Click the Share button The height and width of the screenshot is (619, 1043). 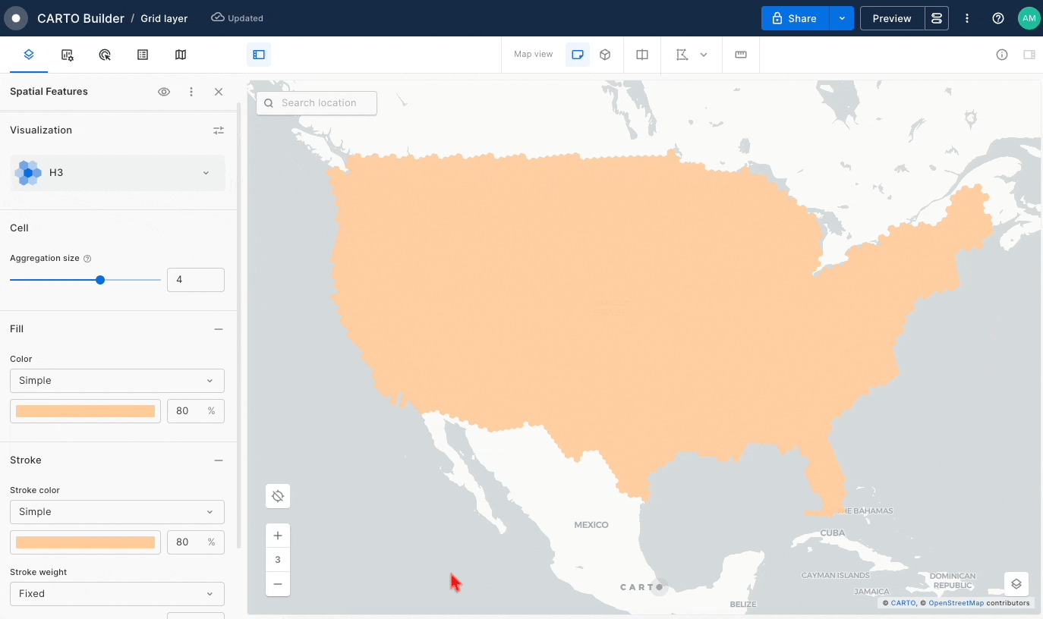796,18
